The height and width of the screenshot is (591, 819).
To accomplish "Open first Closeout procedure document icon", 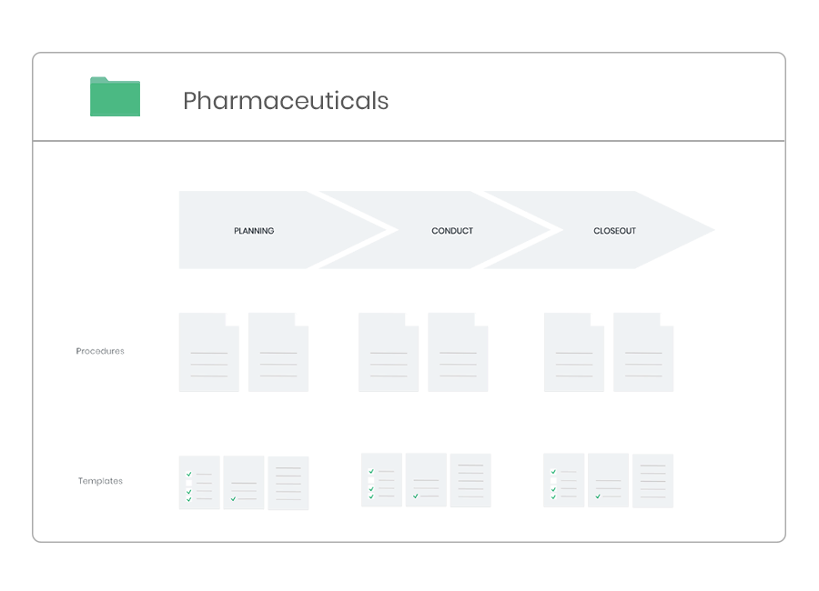I will 574,353.
